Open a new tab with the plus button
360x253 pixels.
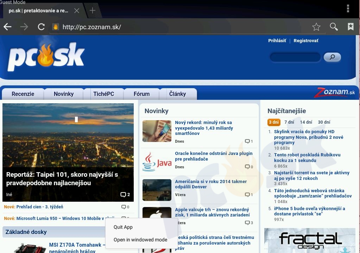click(92, 10)
